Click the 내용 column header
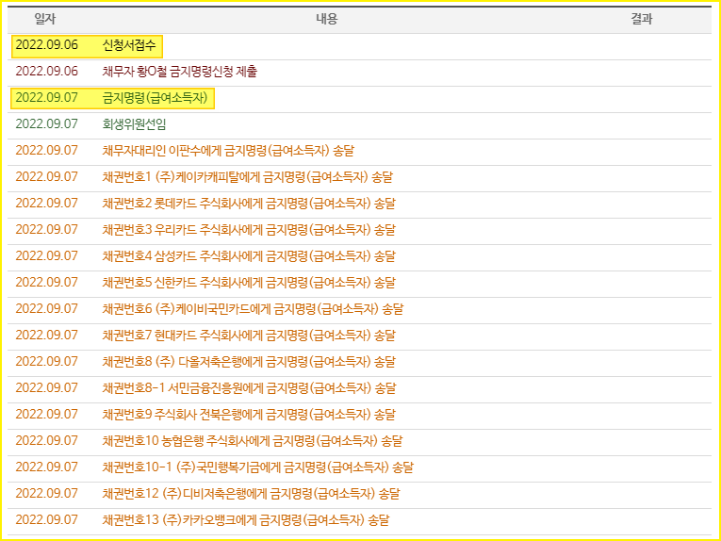721x541 pixels. coord(326,19)
